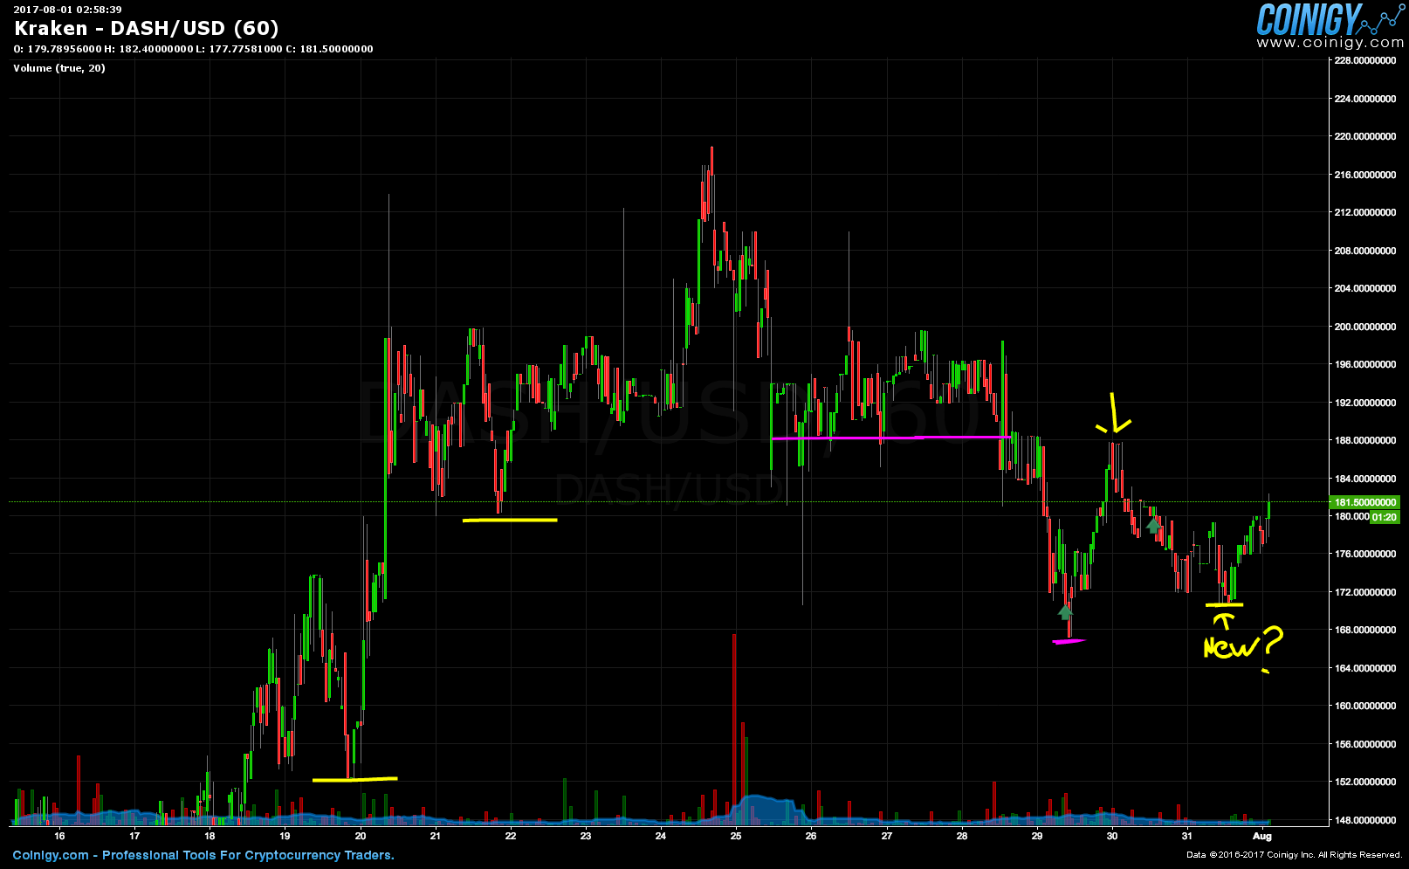Viewport: 1409px width, 869px height.
Task: Click the 164.00000000 price axis label
Action: pos(1365,668)
